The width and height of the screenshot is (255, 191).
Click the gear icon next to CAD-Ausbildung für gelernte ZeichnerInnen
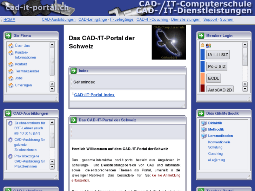coord(11,140)
